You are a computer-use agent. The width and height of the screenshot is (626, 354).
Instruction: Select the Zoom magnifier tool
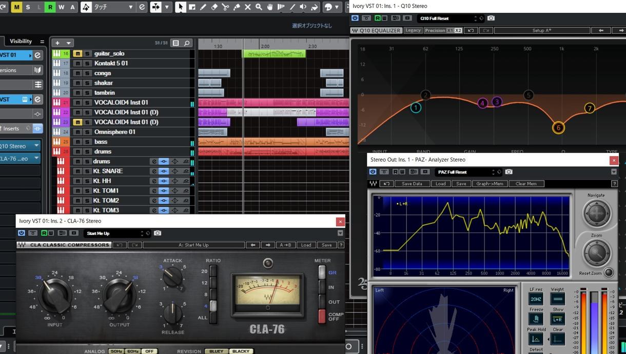click(259, 7)
